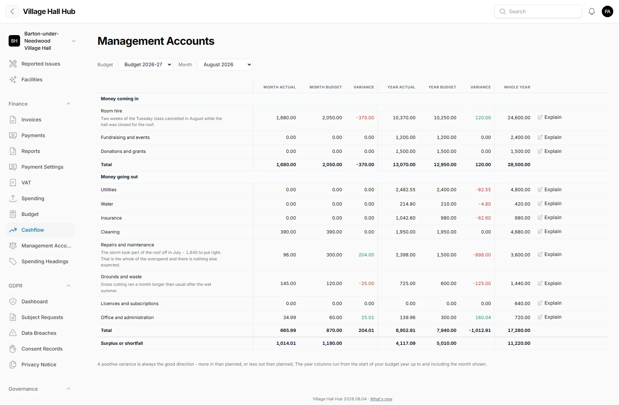This screenshot has height=405, width=619.
Task: Go to Subject Requests
Action: click(40, 317)
